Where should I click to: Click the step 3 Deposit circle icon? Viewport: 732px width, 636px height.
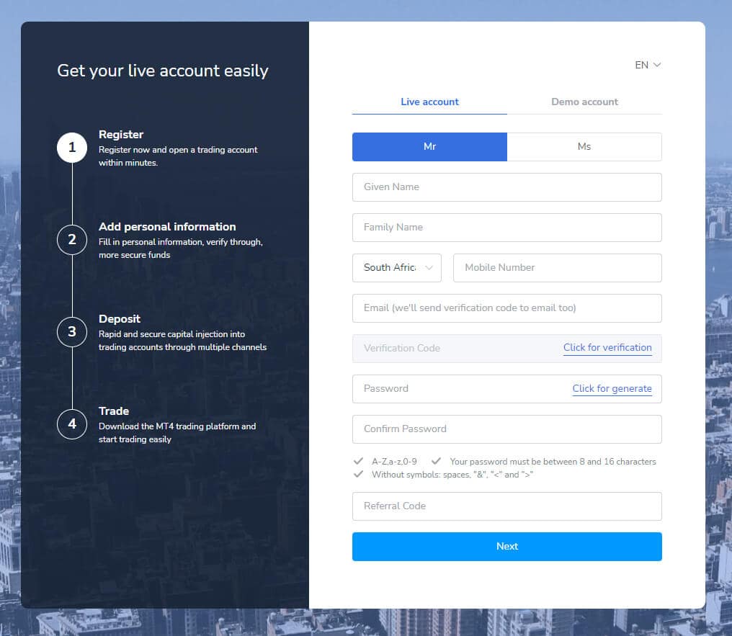click(x=71, y=332)
